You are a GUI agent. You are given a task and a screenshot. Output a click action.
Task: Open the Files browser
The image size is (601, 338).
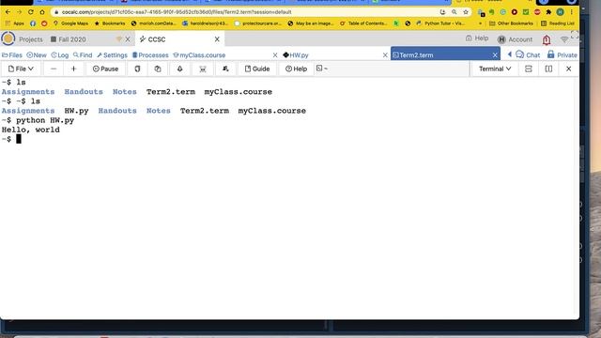click(x=12, y=55)
